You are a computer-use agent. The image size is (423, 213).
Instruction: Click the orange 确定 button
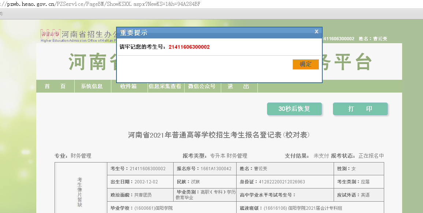click(x=305, y=64)
